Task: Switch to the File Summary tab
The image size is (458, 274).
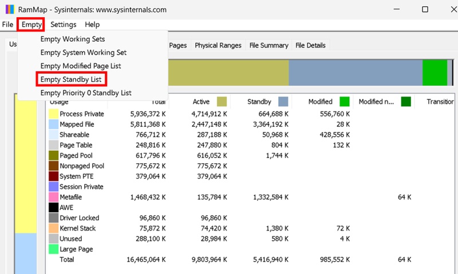Action: 269,46
